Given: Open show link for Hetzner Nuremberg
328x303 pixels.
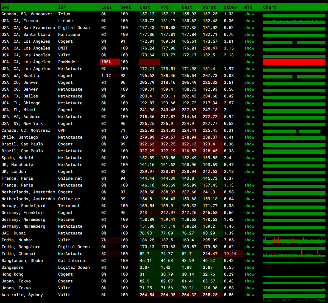Looking at the screenshot, I should [249, 220].
